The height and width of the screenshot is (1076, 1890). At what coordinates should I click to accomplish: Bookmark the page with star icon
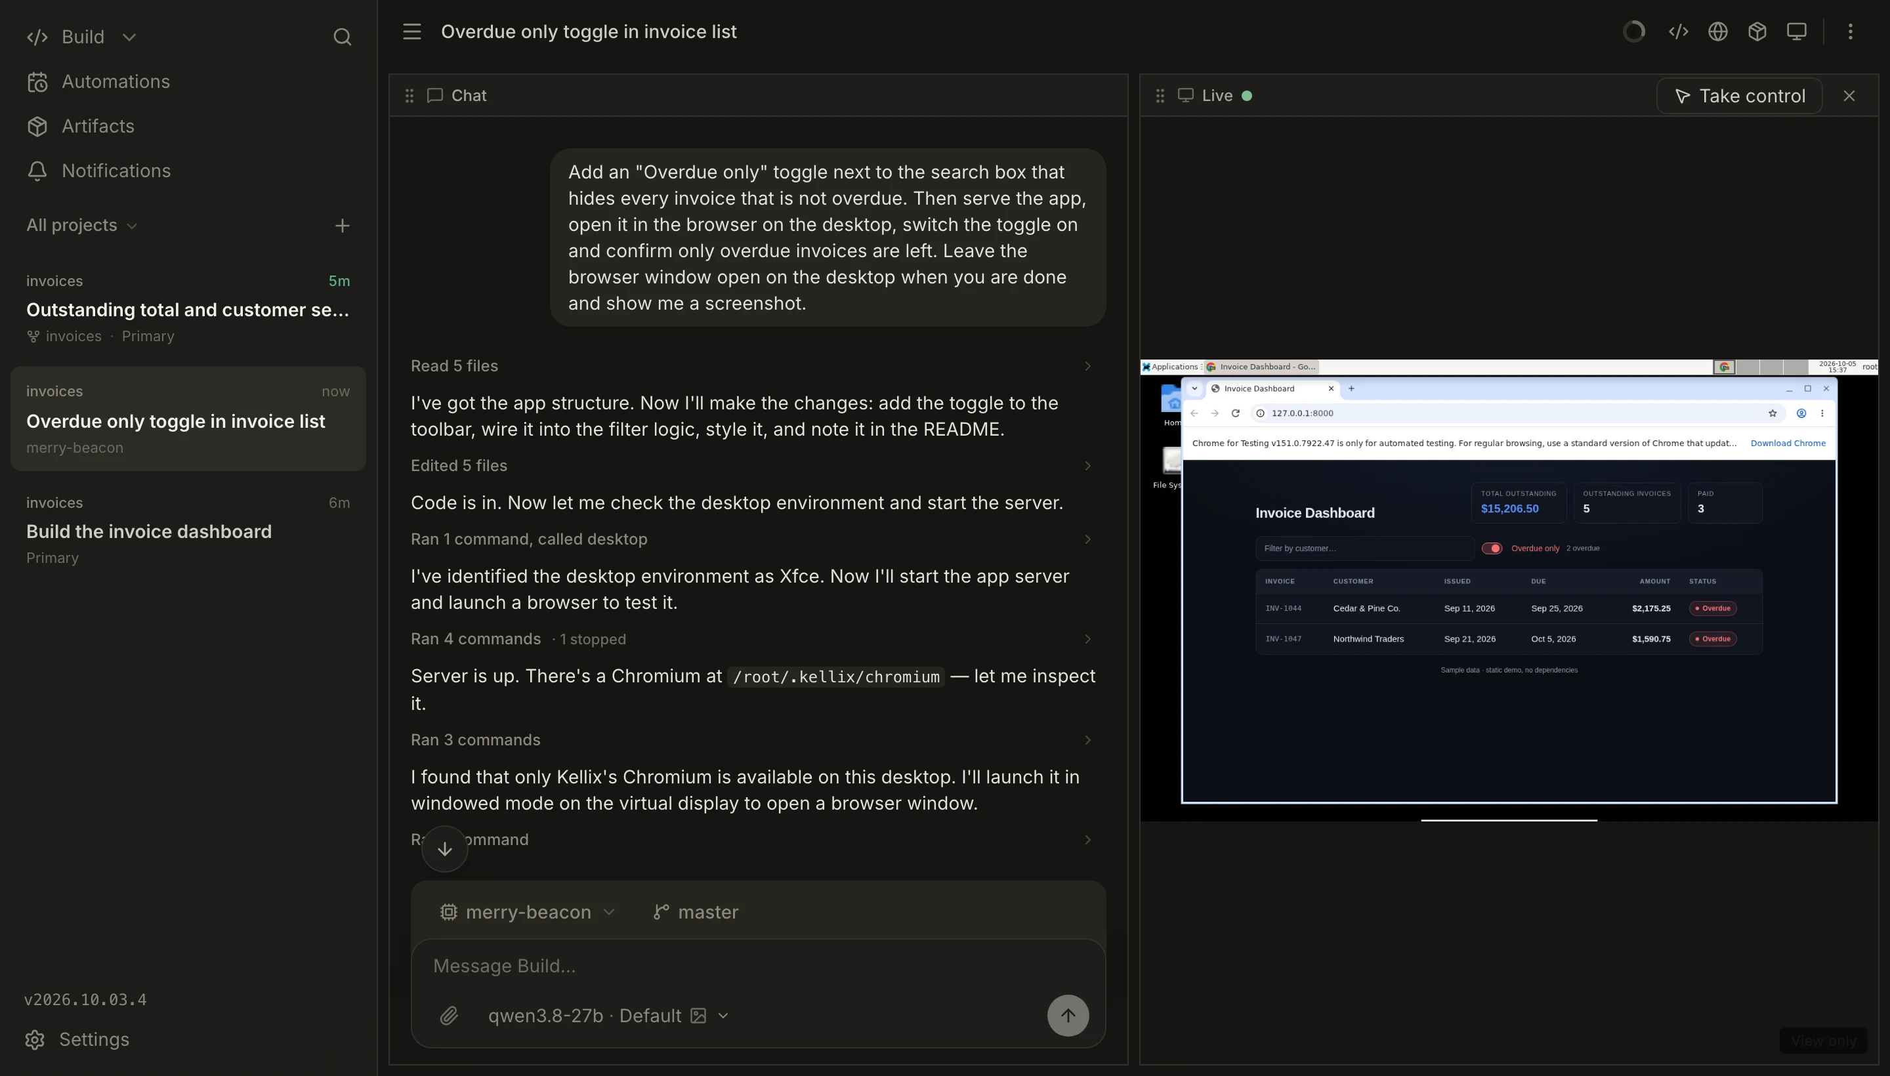tap(1772, 413)
